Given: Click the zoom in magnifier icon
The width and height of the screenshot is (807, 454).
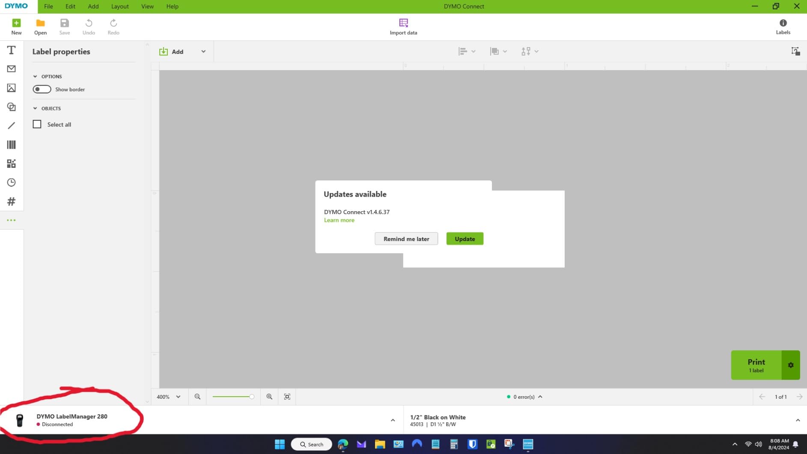Looking at the screenshot, I should [269, 397].
